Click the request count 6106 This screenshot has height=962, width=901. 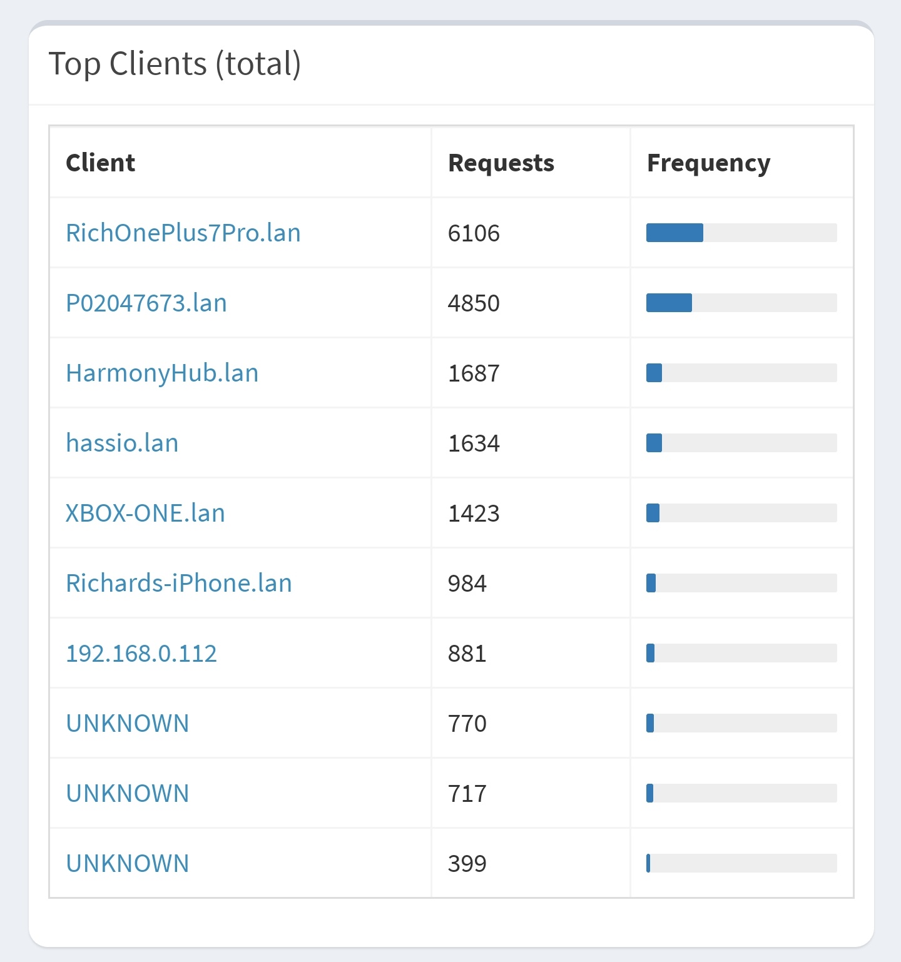[474, 234]
